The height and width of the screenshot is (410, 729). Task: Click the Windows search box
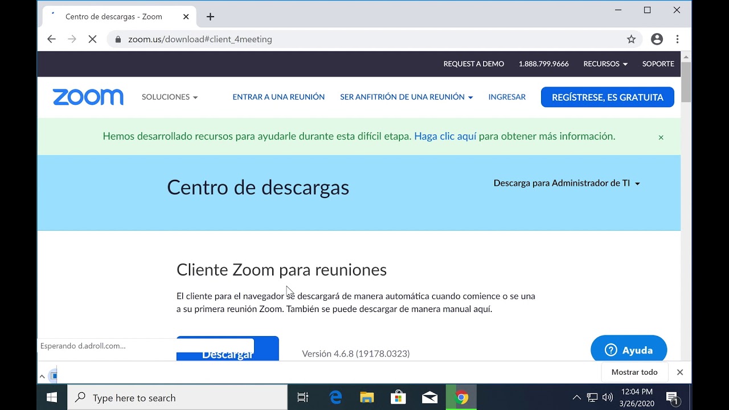[x=177, y=397]
